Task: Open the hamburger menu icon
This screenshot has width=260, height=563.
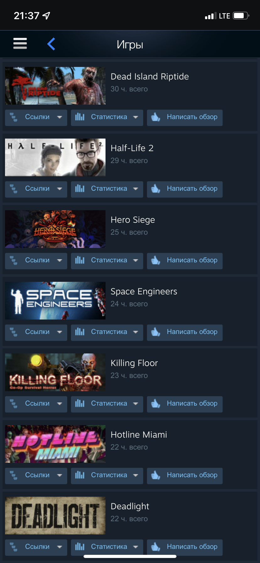Action: 20,43
